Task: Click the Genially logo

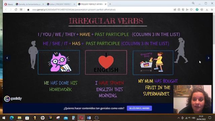Action: pos(13,98)
